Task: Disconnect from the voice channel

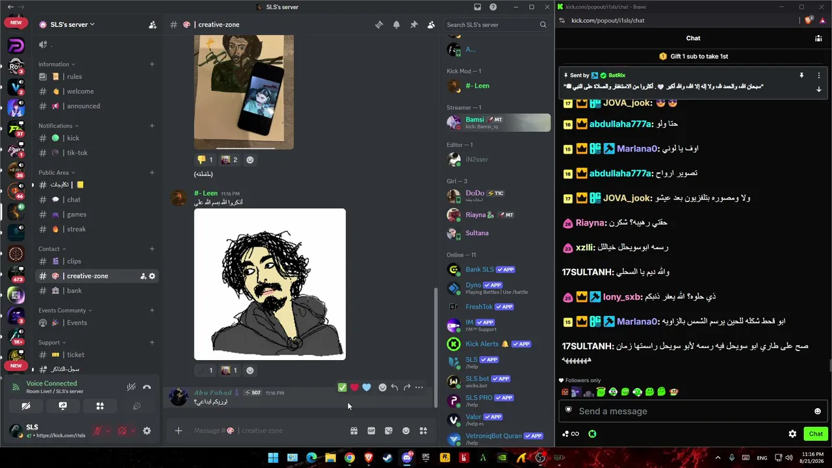Action: tap(147, 387)
